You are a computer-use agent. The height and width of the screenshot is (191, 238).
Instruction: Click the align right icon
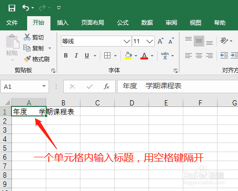[x=209, y=56]
